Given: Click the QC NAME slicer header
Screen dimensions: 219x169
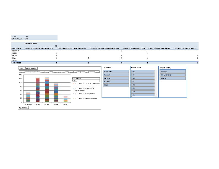Looking at the screenshot, I should pos(107,67).
